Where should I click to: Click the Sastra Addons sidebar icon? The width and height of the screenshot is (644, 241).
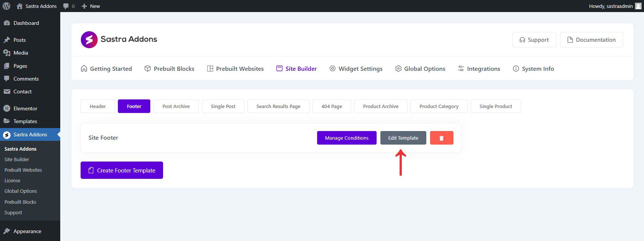(x=7, y=134)
